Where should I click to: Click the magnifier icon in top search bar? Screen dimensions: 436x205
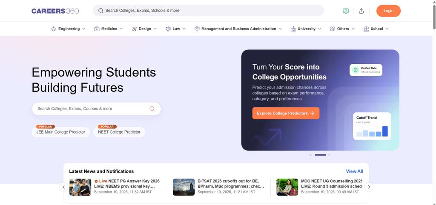click(x=101, y=11)
